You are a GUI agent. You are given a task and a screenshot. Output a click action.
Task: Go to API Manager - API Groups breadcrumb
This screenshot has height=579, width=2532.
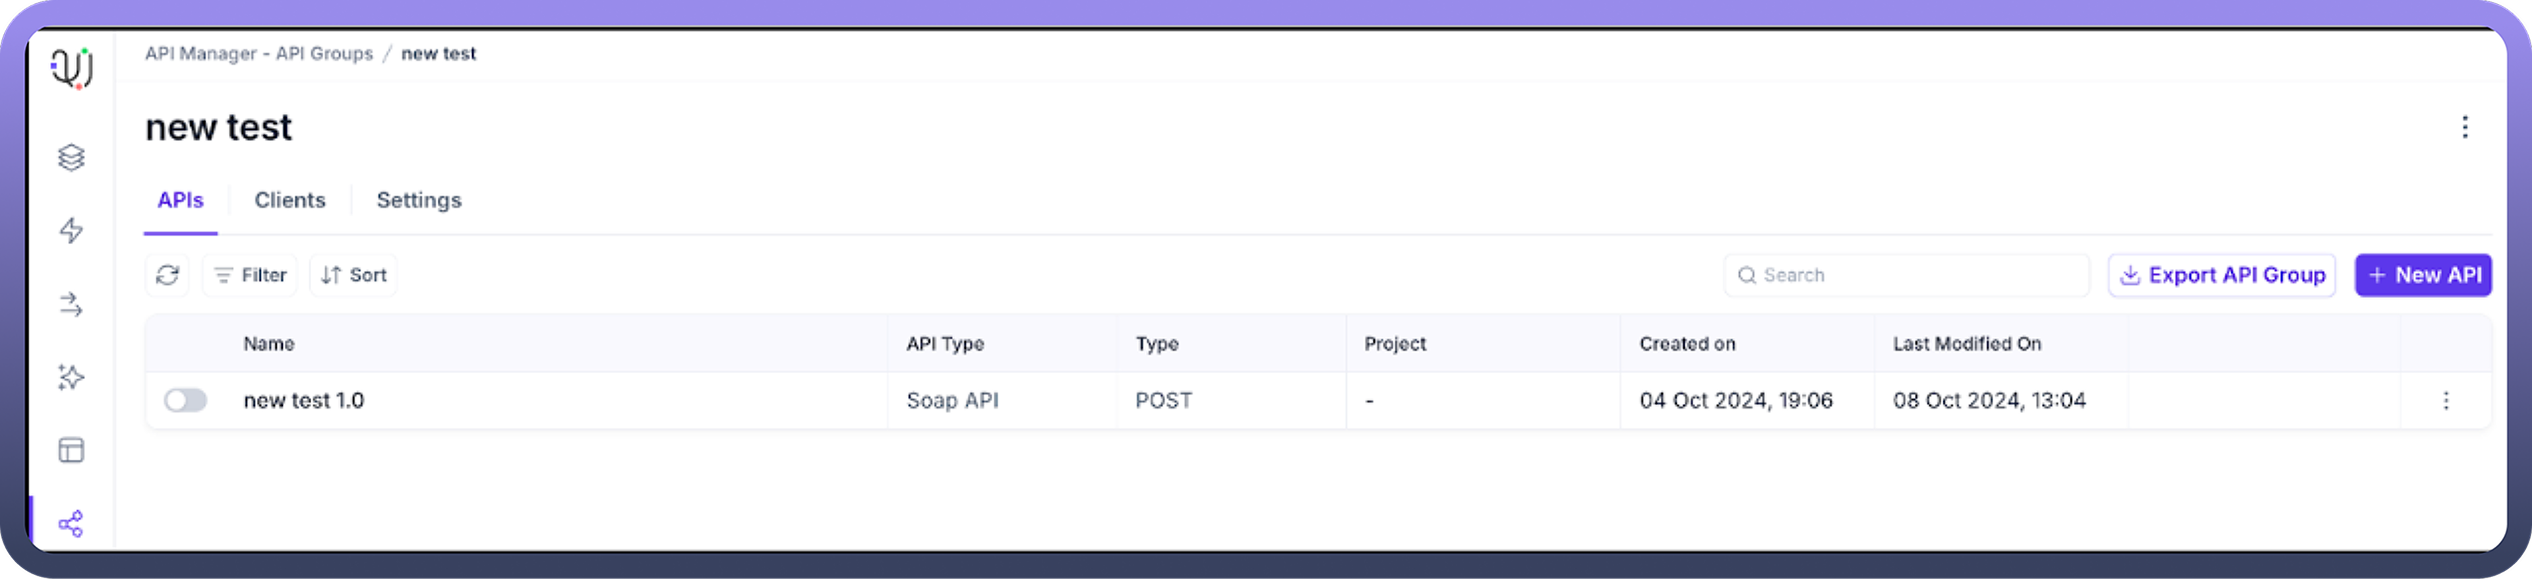click(x=260, y=54)
